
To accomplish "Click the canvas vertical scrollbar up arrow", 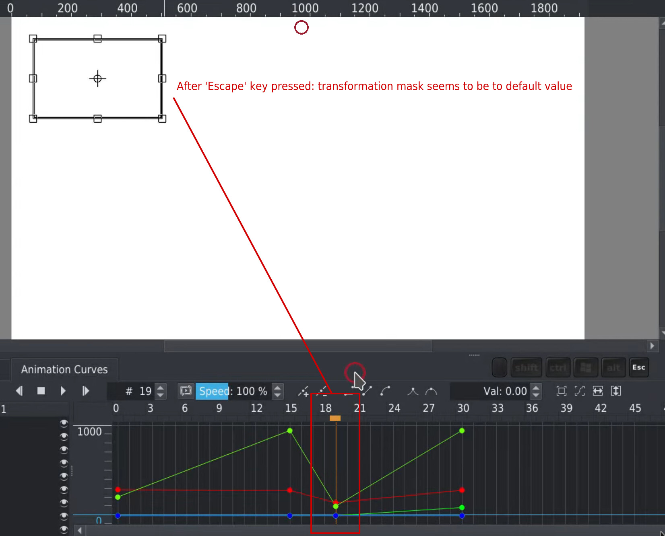I will pyautogui.click(x=663, y=23).
